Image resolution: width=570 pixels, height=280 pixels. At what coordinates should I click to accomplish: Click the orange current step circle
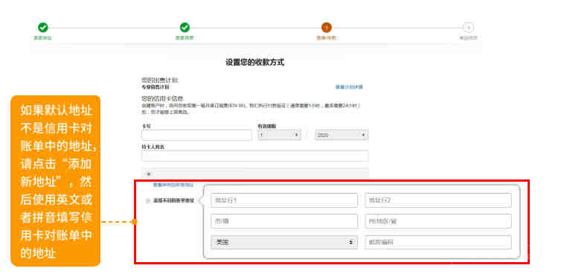coord(327,28)
